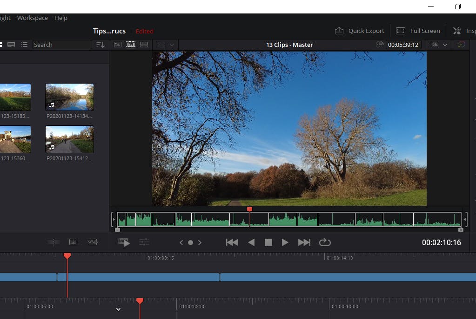Screen dimensions: 476x319
Task: Stop playback
Action: pyautogui.click(x=268, y=242)
